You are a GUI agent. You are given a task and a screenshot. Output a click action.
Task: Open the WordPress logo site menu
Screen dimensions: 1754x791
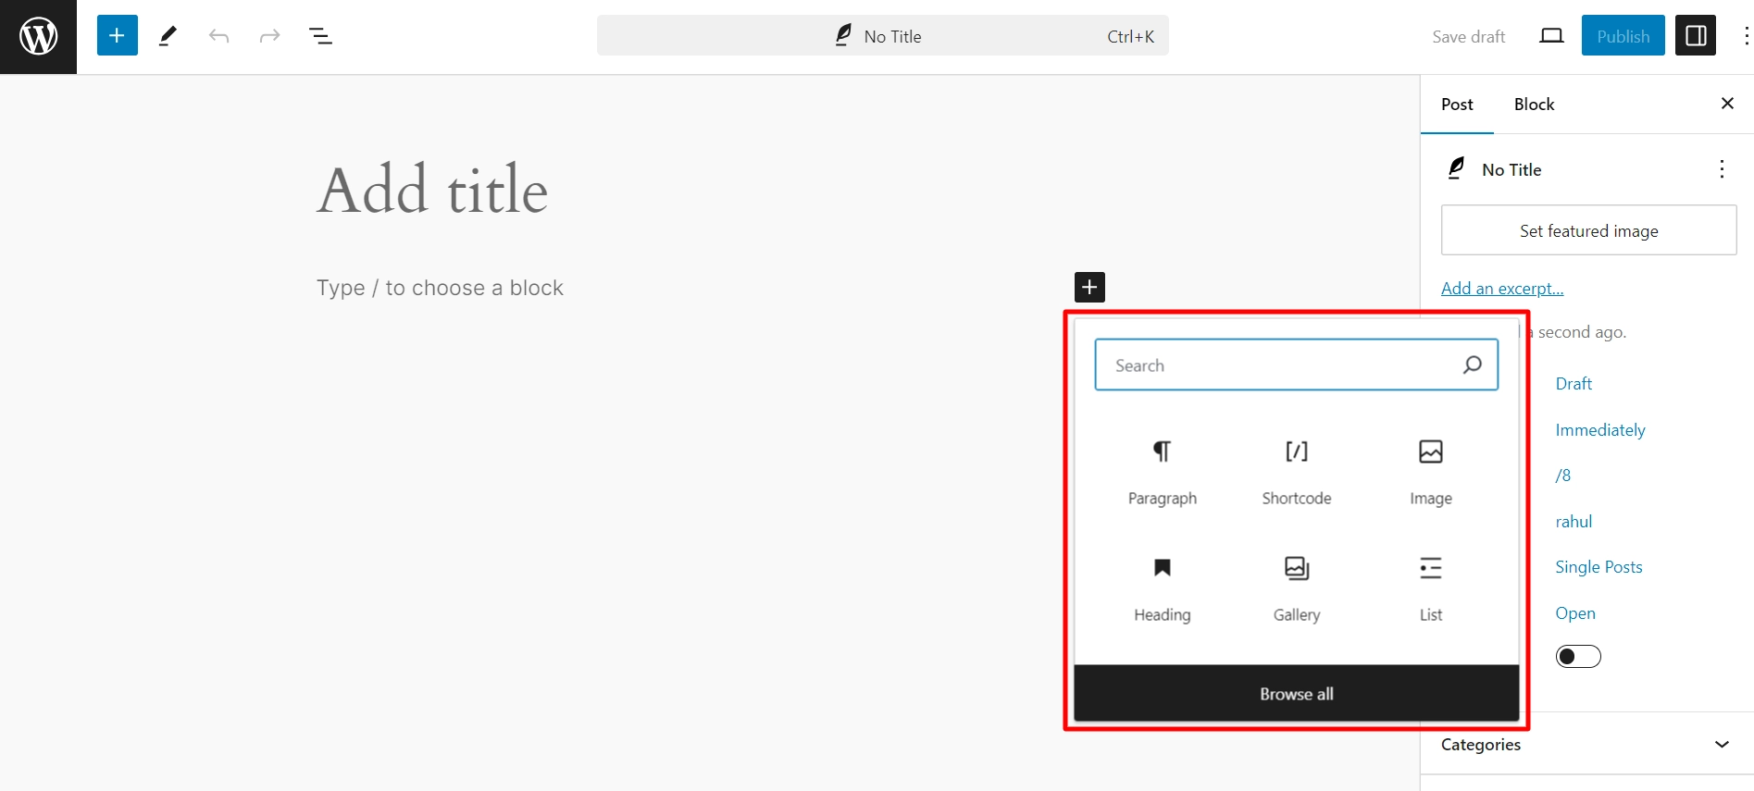pyautogui.click(x=38, y=37)
